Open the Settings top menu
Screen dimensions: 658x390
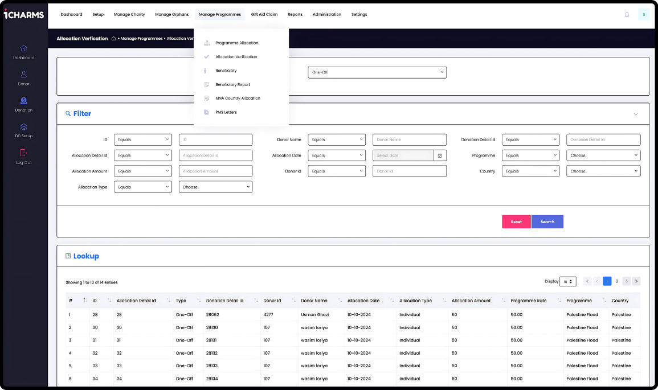pyautogui.click(x=359, y=14)
